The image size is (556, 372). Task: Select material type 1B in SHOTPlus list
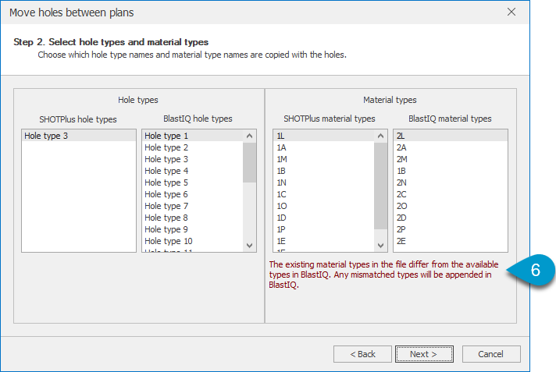(x=324, y=171)
